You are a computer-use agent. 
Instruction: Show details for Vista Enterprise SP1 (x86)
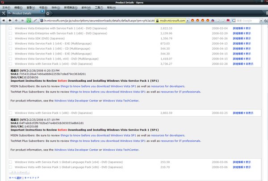(x=242, y=33)
